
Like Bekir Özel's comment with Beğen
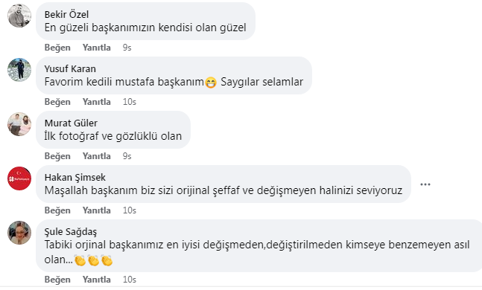click(x=57, y=48)
